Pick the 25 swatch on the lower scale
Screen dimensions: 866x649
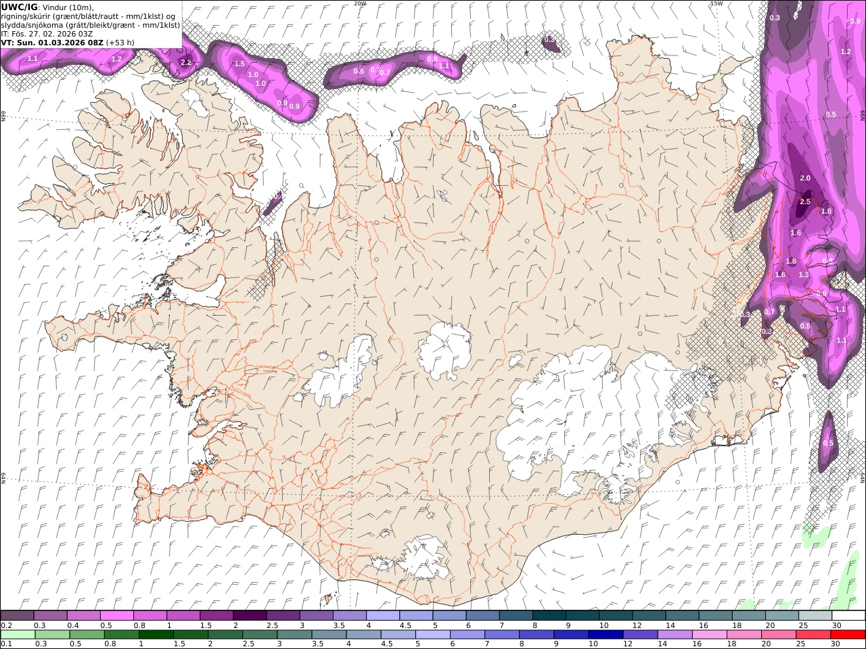click(x=813, y=635)
